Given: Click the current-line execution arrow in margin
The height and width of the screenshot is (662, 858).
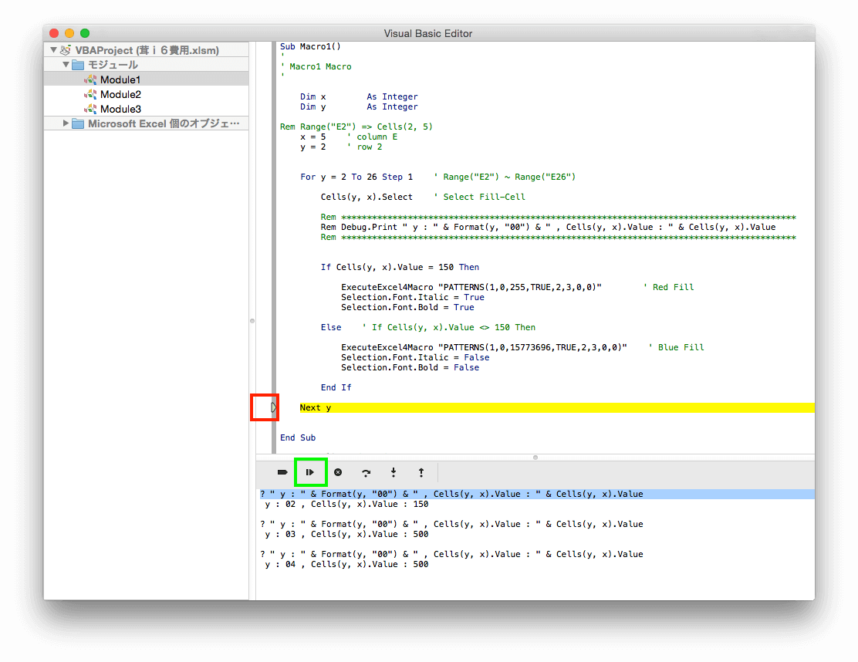Looking at the screenshot, I should (x=274, y=407).
